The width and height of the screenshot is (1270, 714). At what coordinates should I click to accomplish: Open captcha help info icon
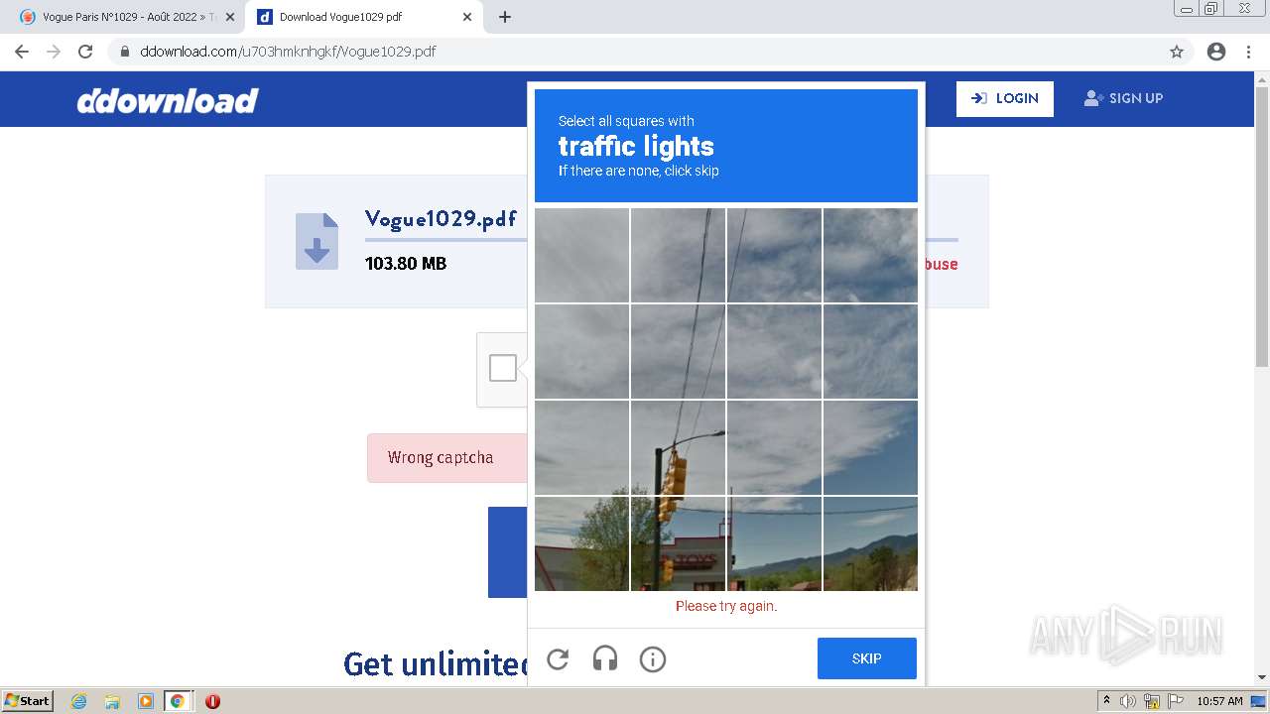(x=653, y=659)
